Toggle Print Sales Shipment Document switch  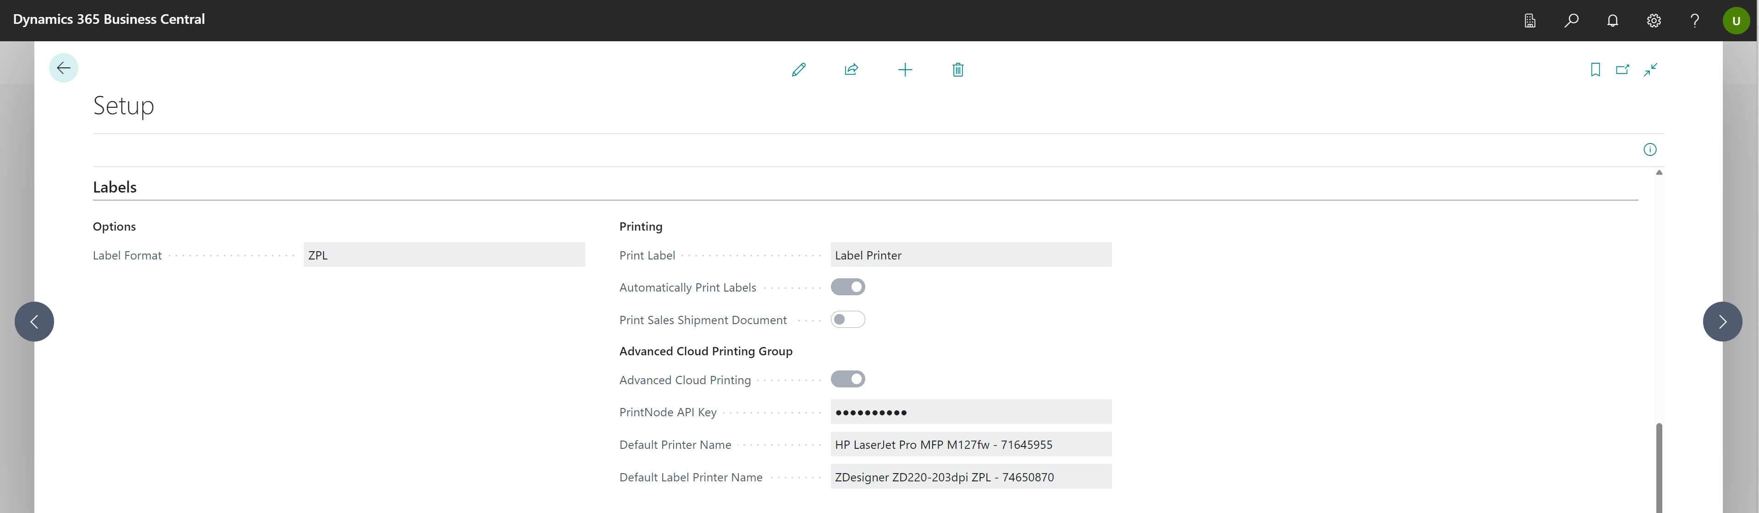coord(848,320)
